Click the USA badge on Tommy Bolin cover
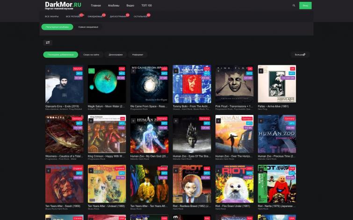This screenshot has width=353, height=220. tap(207, 69)
